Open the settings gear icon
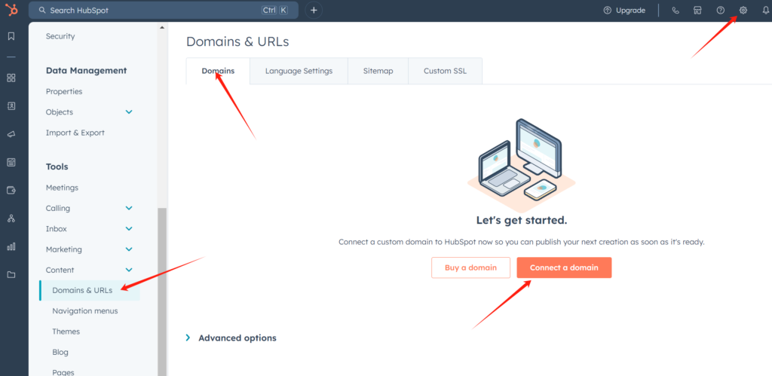The width and height of the screenshot is (772, 376). pos(743,11)
